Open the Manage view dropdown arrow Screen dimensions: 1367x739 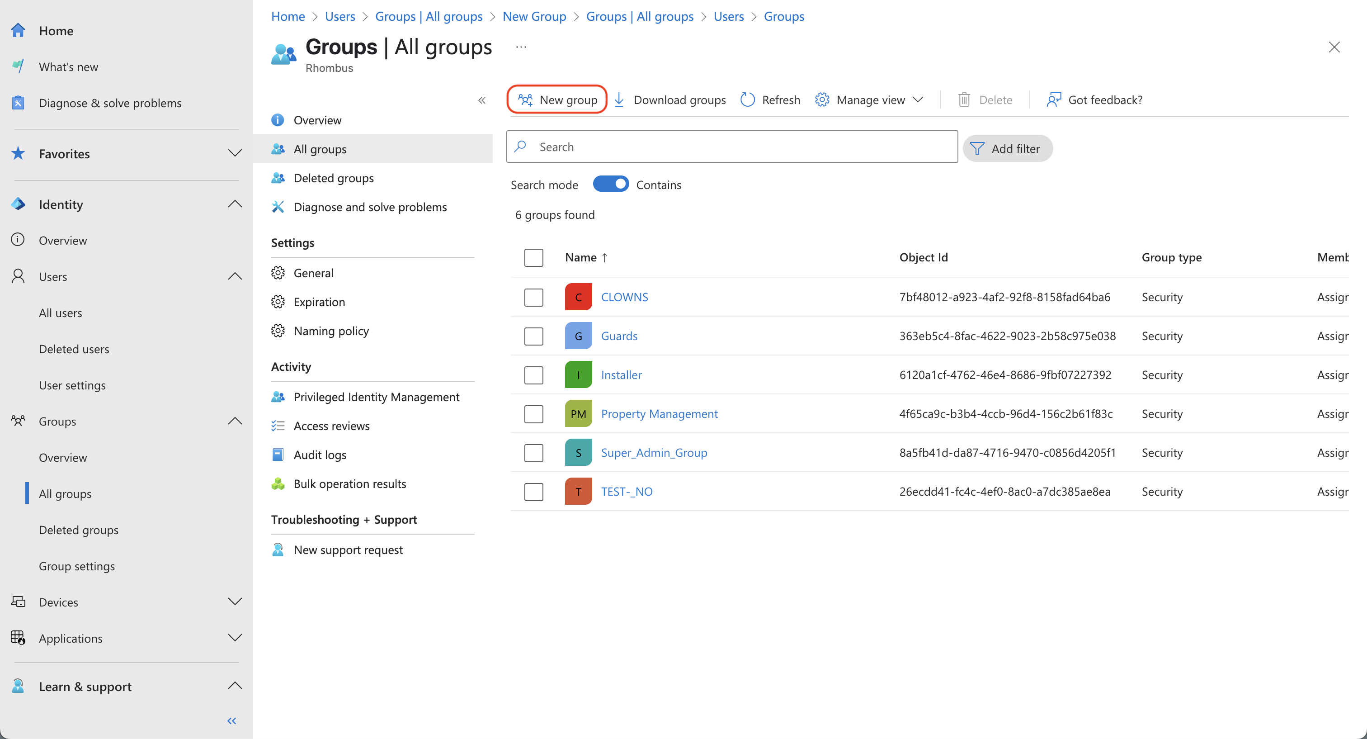[x=918, y=100]
